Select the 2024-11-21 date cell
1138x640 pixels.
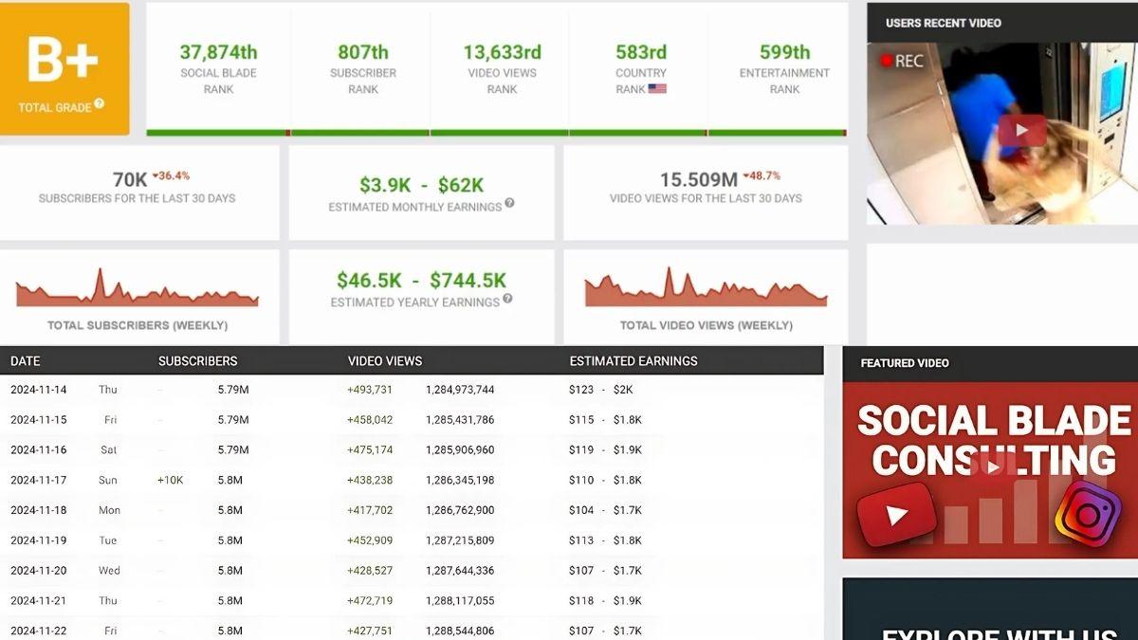click(x=39, y=601)
